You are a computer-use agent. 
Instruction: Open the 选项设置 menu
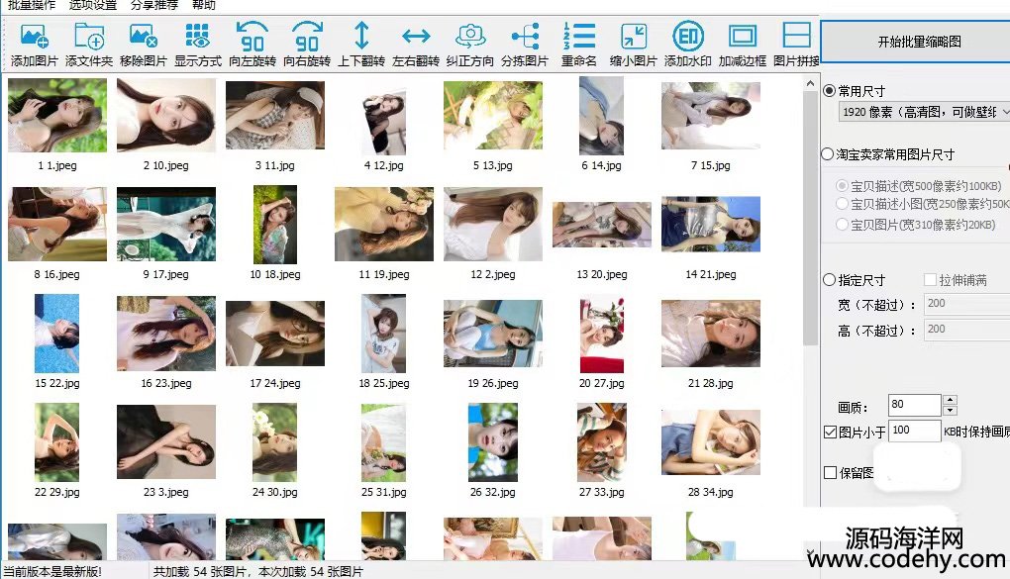pos(93,5)
